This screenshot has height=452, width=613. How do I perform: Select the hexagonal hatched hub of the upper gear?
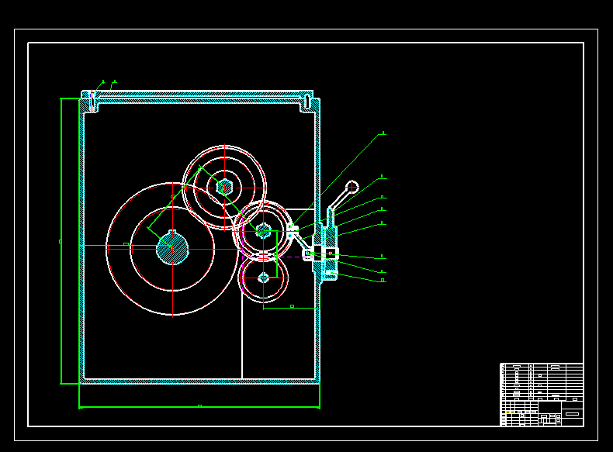(224, 187)
